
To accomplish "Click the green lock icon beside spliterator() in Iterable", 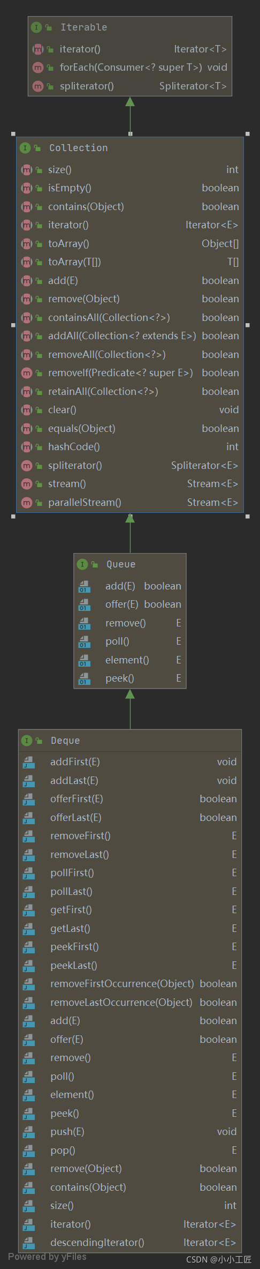I will [50, 86].
